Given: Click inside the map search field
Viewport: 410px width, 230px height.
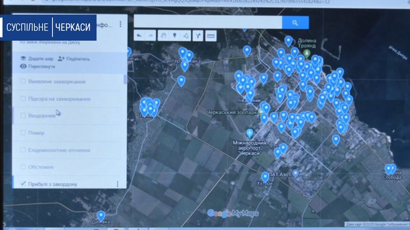Looking at the screenshot, I should tap(208, 22).
